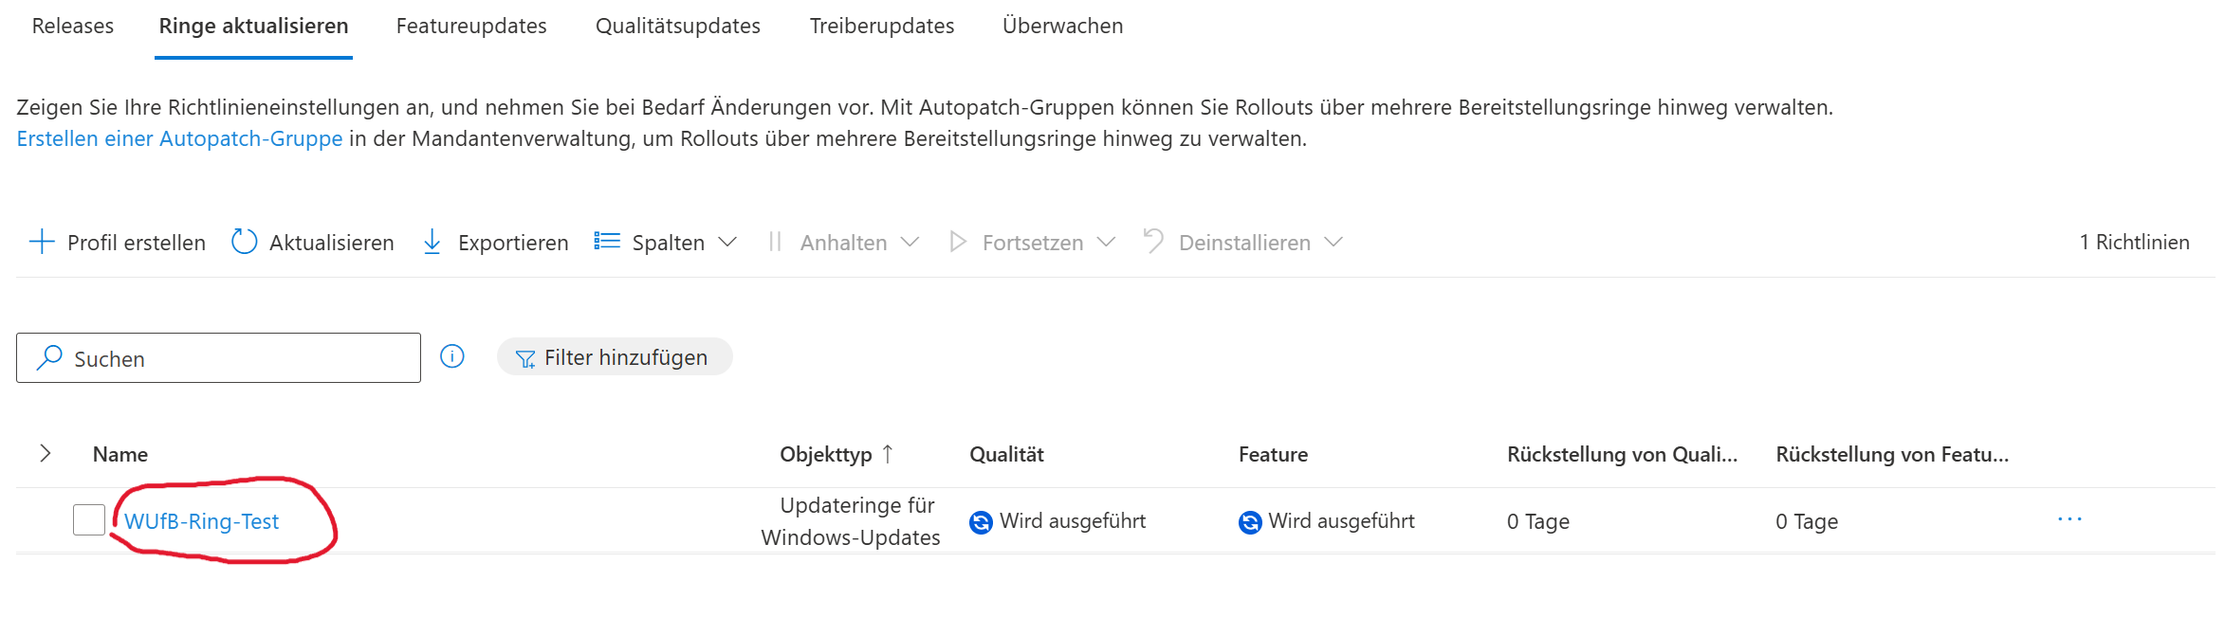Open the WUfB-Ring-Test policy link
The width and height of the screenshot is (2225, 617).
pos(201,521)
